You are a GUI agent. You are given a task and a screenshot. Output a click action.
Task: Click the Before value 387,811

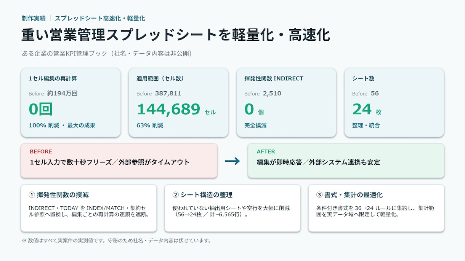pos(168,93)
